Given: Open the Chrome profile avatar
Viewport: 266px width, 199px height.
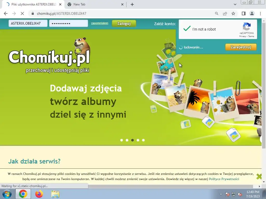Looking at the screenshot, I should (x=252, y=13).
